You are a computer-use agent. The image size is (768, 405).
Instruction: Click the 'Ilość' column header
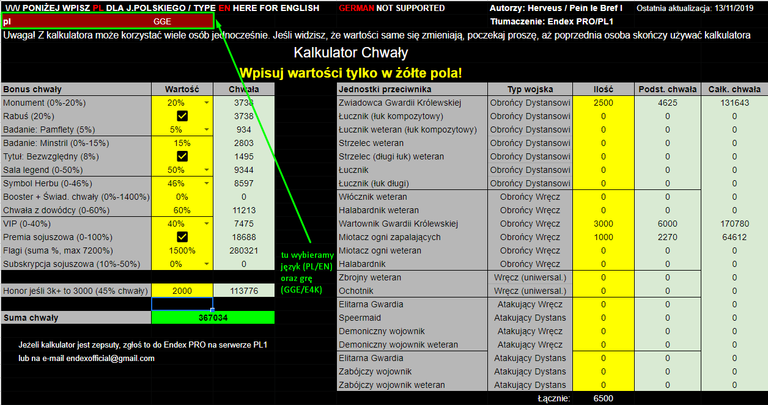(604, 89)
